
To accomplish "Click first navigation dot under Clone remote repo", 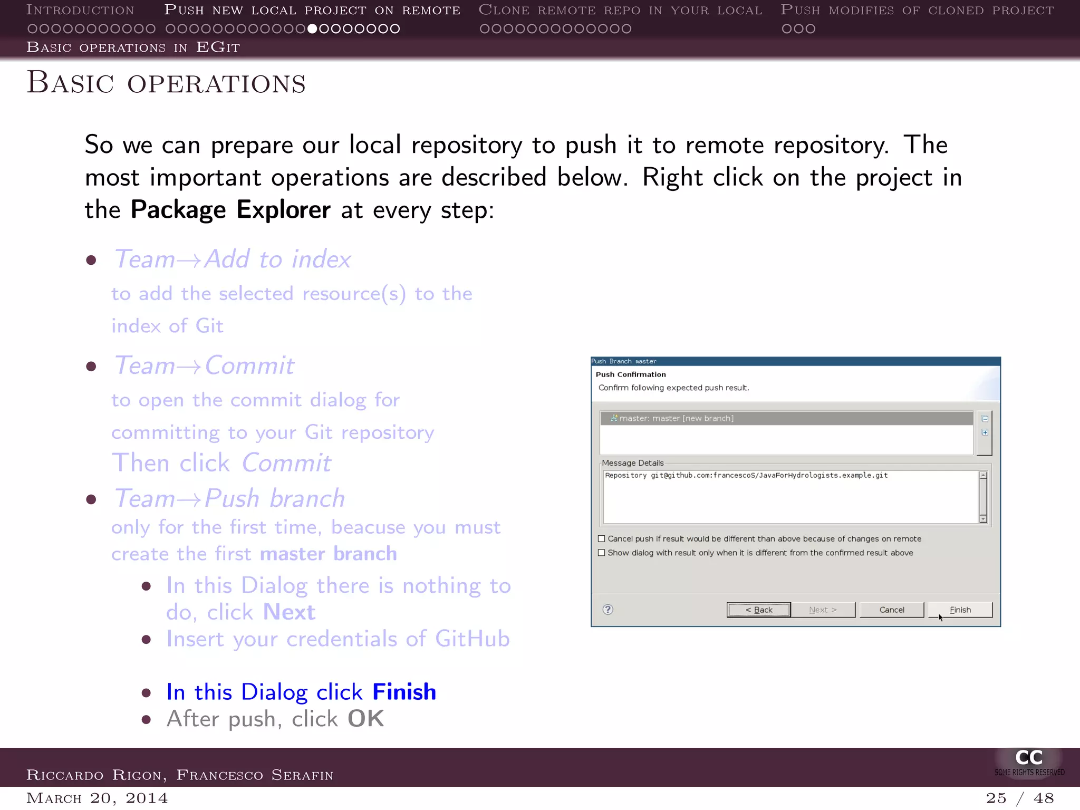I will pos(485,28).
